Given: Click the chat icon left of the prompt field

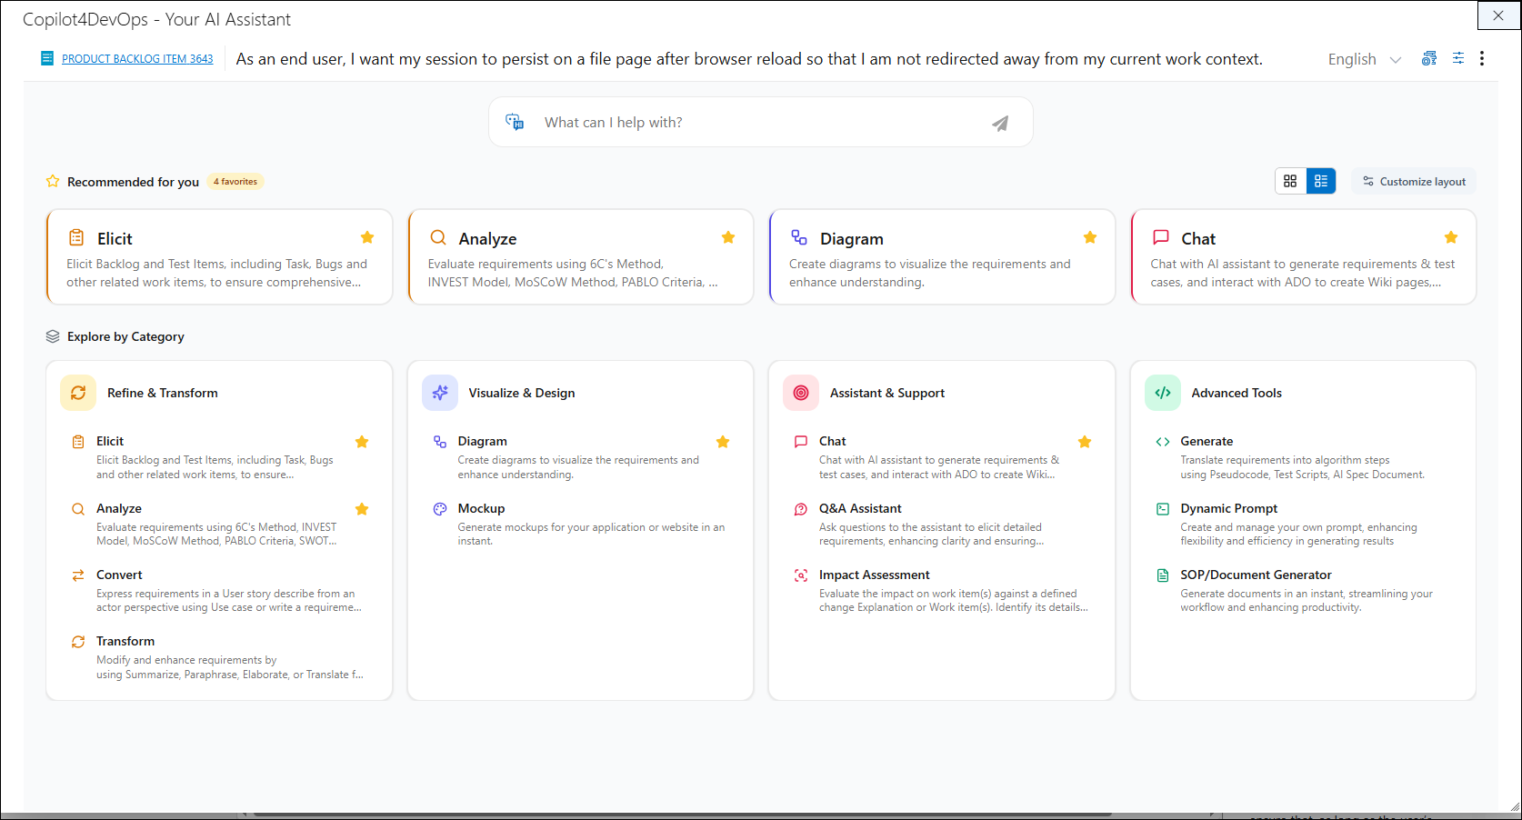Looking at the screenshot, I should click(515, 122).
